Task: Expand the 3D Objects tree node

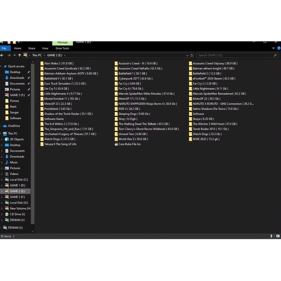Action: (x=2, y=139)
